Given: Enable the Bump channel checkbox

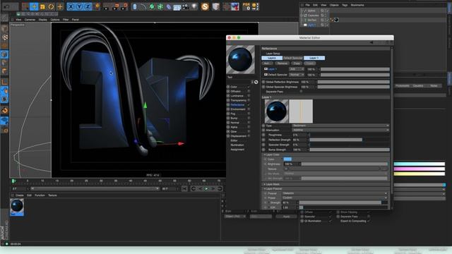Looking at the screenshot, I should pos(249,118).
